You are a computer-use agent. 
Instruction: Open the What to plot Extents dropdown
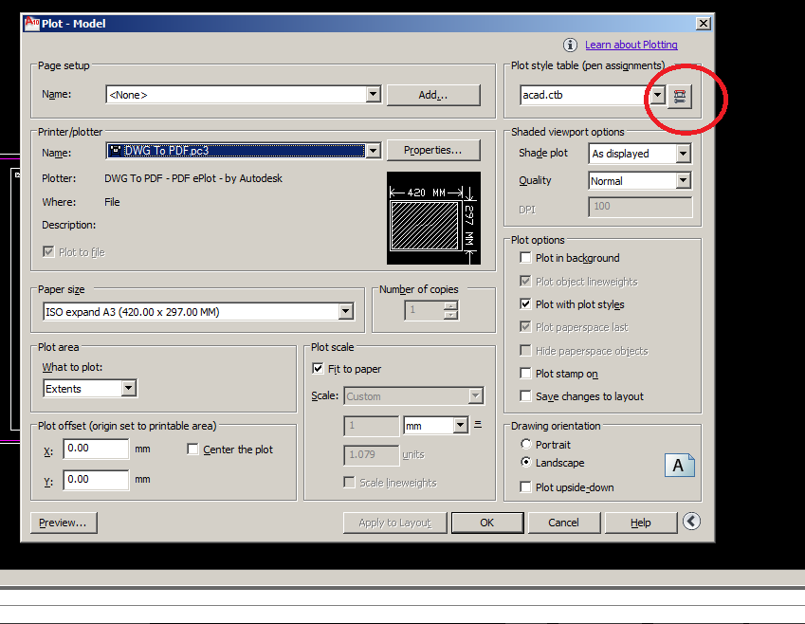pos(129,388)
